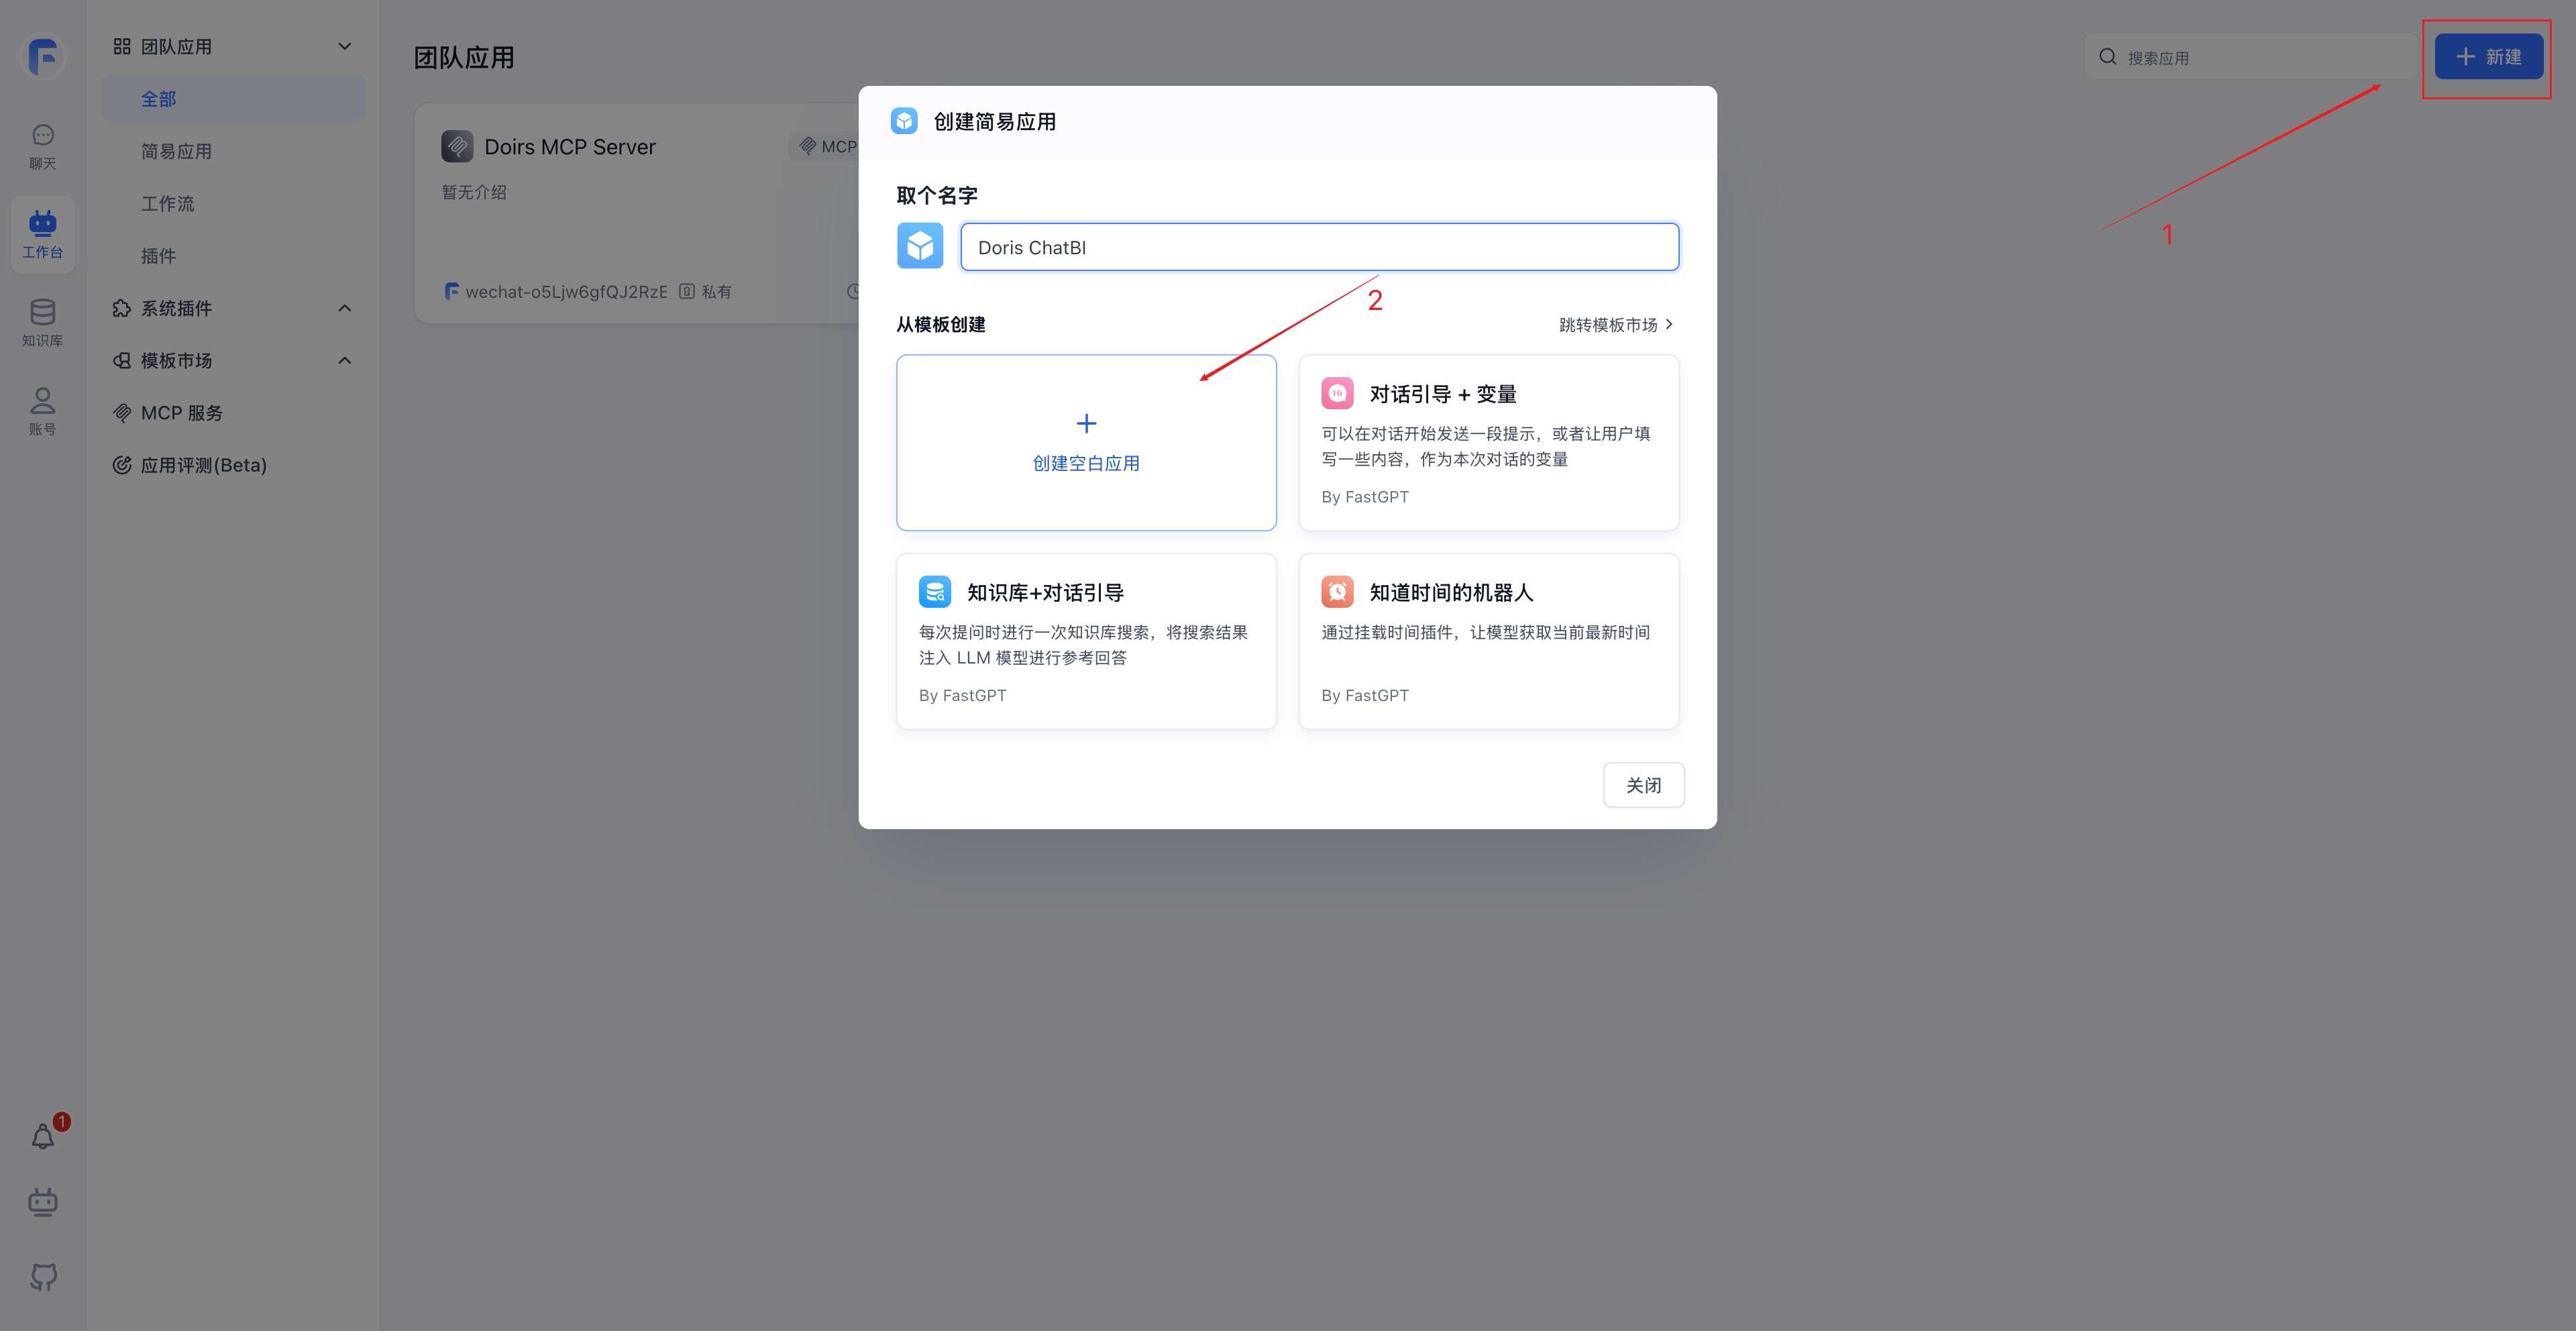Click the name field containing Doris ChatBI

click(x=1319, y=247)
